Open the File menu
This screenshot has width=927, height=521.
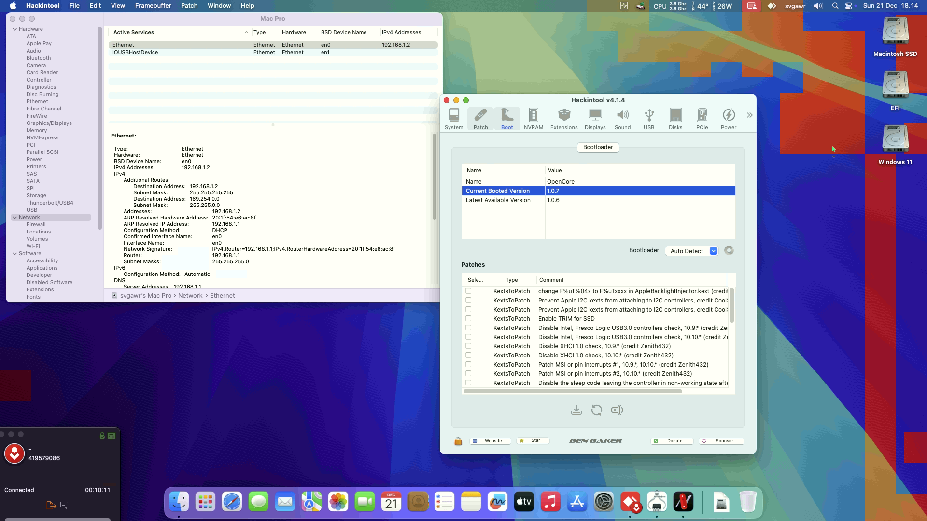(x=74, y=6)
